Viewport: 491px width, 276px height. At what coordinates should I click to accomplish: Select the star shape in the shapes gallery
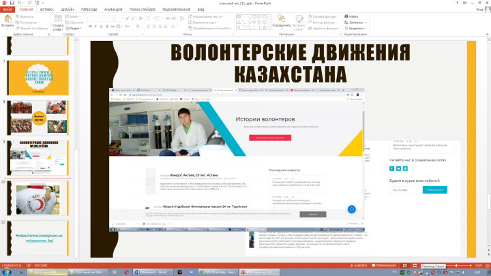pyautogui.click(x=264, y=27)
